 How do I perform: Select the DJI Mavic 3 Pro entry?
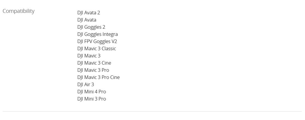[x=93, y=70]
